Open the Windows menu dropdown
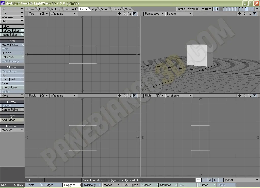The height and width of the screenshot is (188, 260). click(x=12, y=17)
